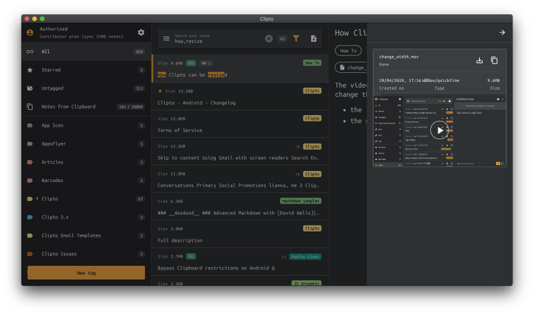Copy the change_width.mov attachment link
Image resolution: width=534 pixels, height=314 pixels.
pos(494,60)
